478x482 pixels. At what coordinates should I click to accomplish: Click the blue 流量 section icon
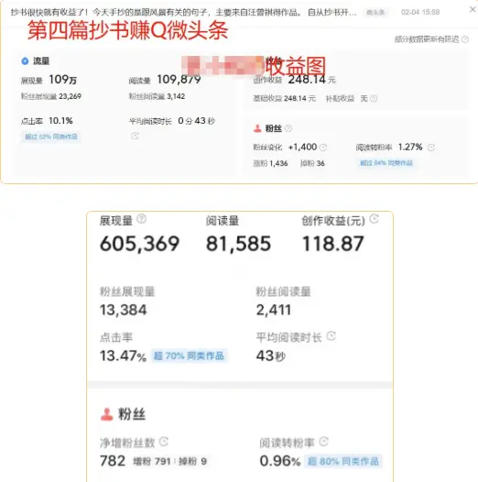coord(25,60)
